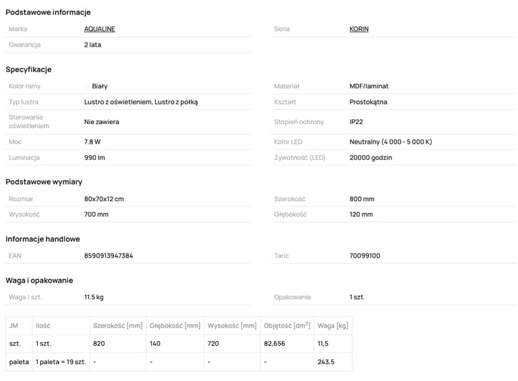Select the width value 800 mm
This screenshot has width=518, height=381.
coord(362,199)
